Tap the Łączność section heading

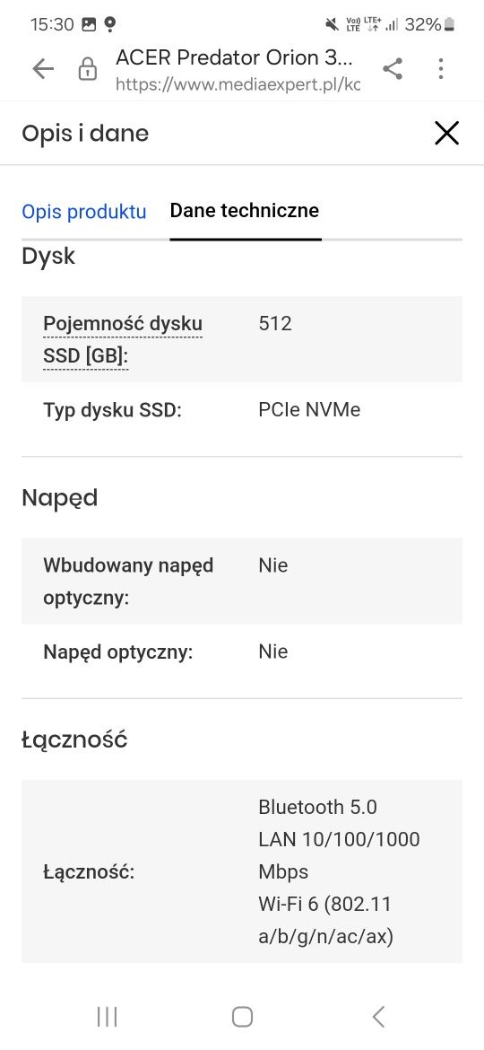[74, 740]
